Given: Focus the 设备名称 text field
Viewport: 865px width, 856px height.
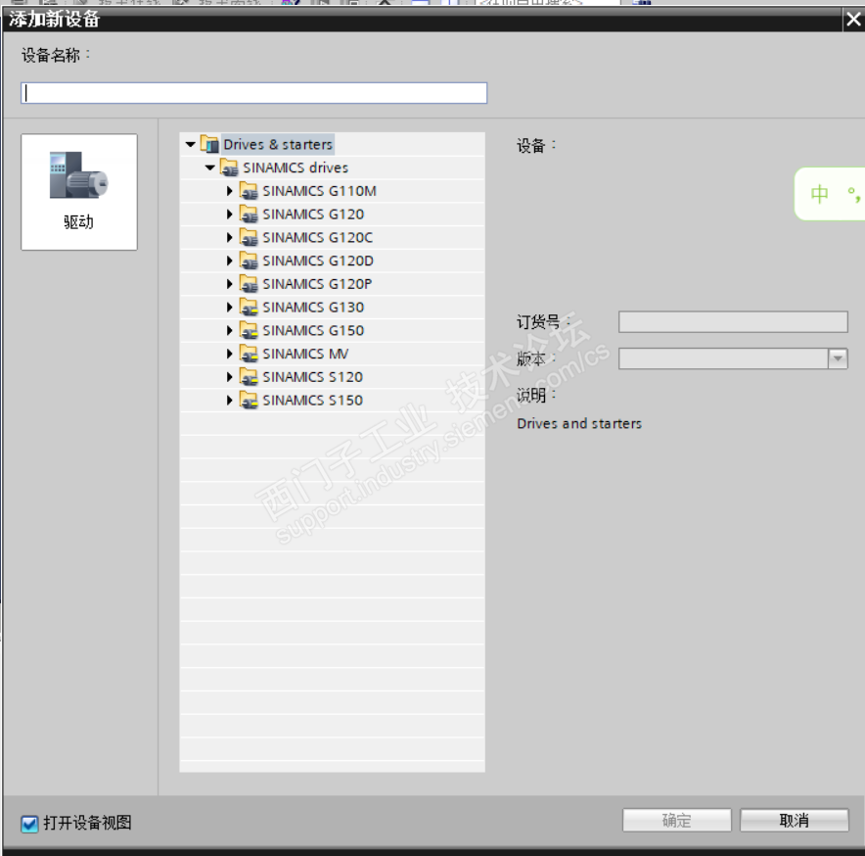Looking at the screenshot, I should (253, 93).
